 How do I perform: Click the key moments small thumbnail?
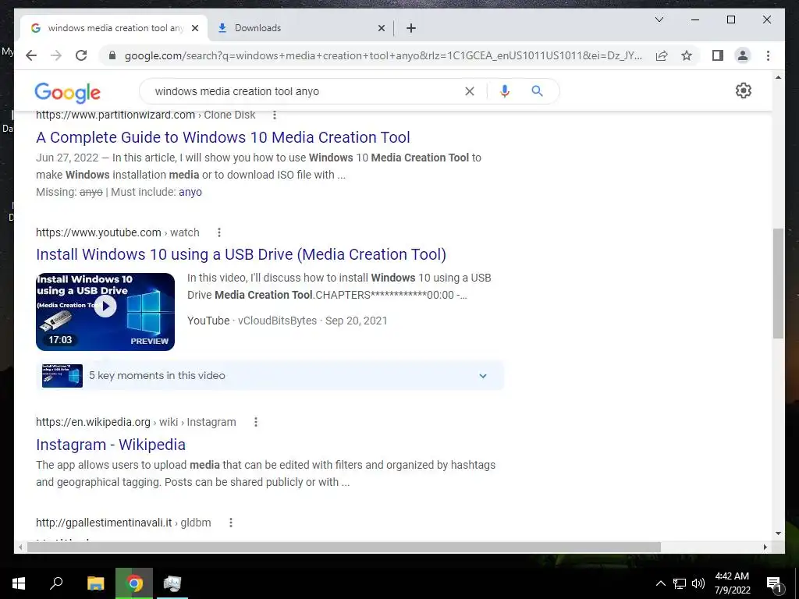[x=62, y=376]
